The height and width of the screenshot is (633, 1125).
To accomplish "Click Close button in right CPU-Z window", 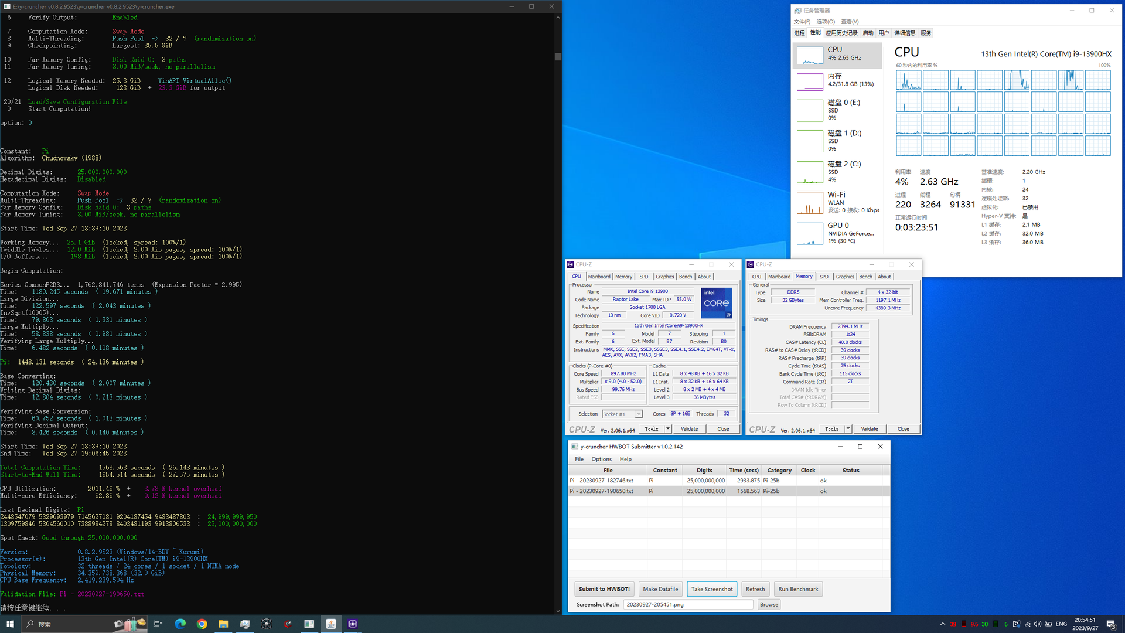I will [903, 429].
